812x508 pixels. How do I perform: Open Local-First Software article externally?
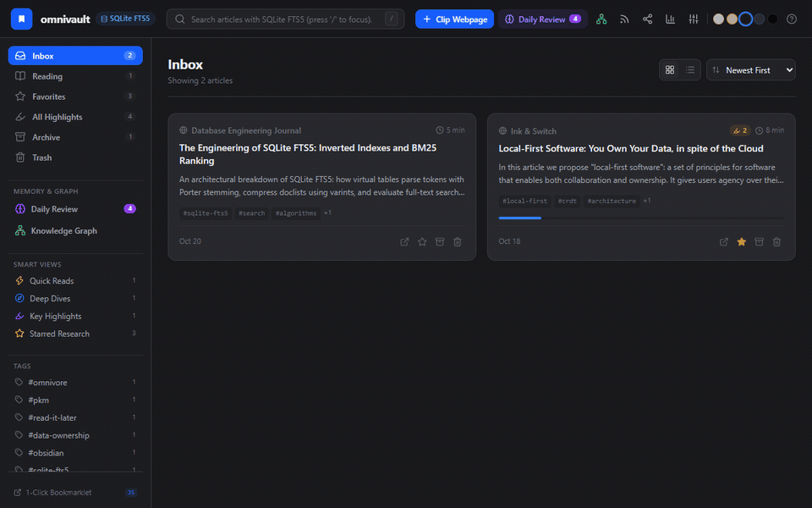(724, 241)
